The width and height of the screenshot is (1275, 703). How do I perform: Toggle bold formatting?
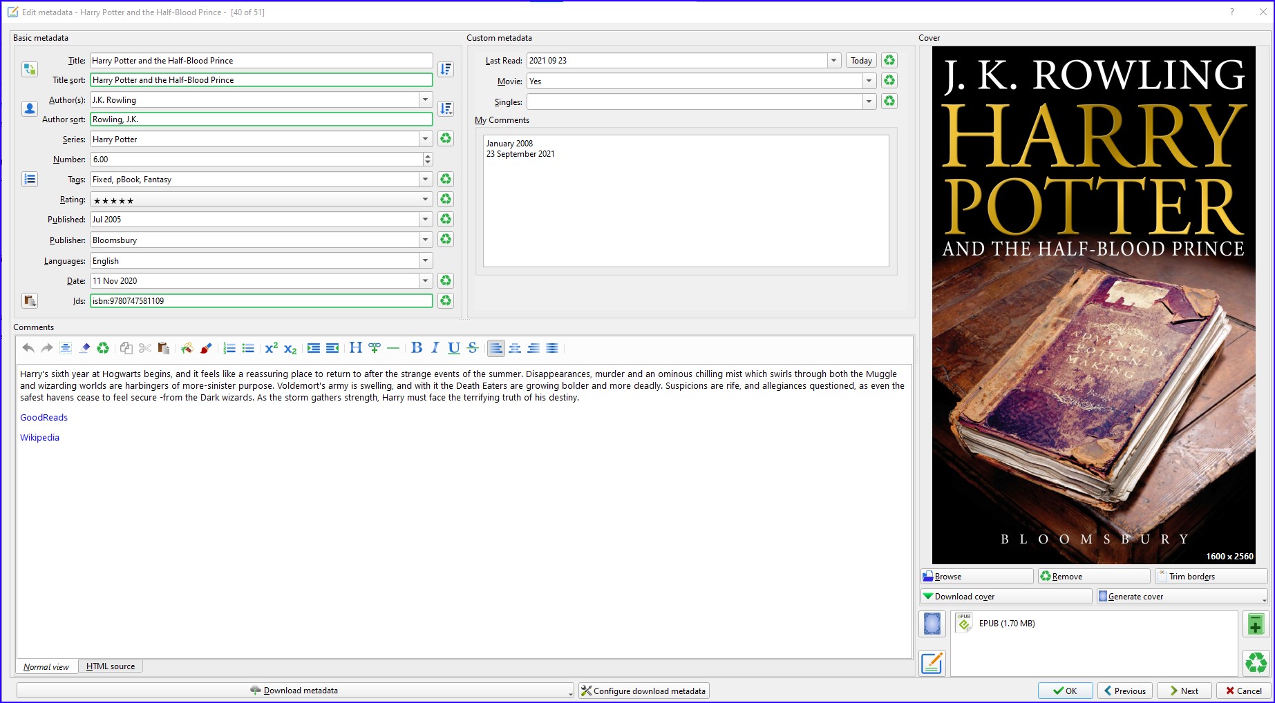(417, 348)
